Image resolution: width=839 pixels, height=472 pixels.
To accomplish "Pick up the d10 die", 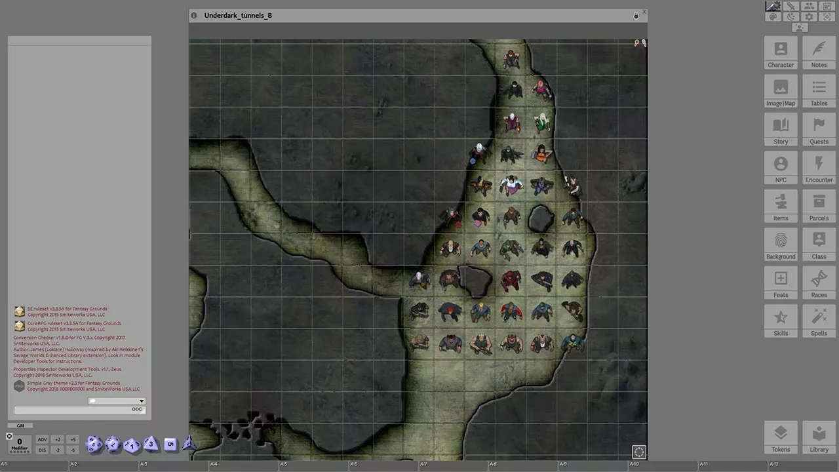I will [x=132, y=445].
